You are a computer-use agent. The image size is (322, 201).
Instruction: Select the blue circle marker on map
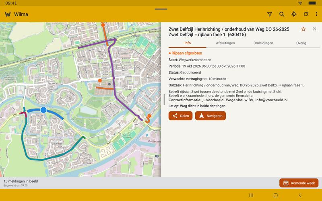[x=43, y=110]
